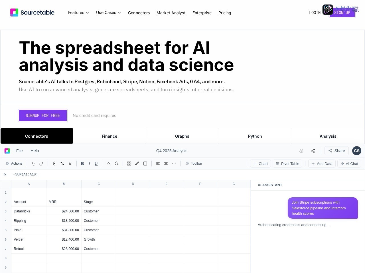Select the $12,400.00 cell
This screenshot has width=365, height=273.
click(64, 239)
